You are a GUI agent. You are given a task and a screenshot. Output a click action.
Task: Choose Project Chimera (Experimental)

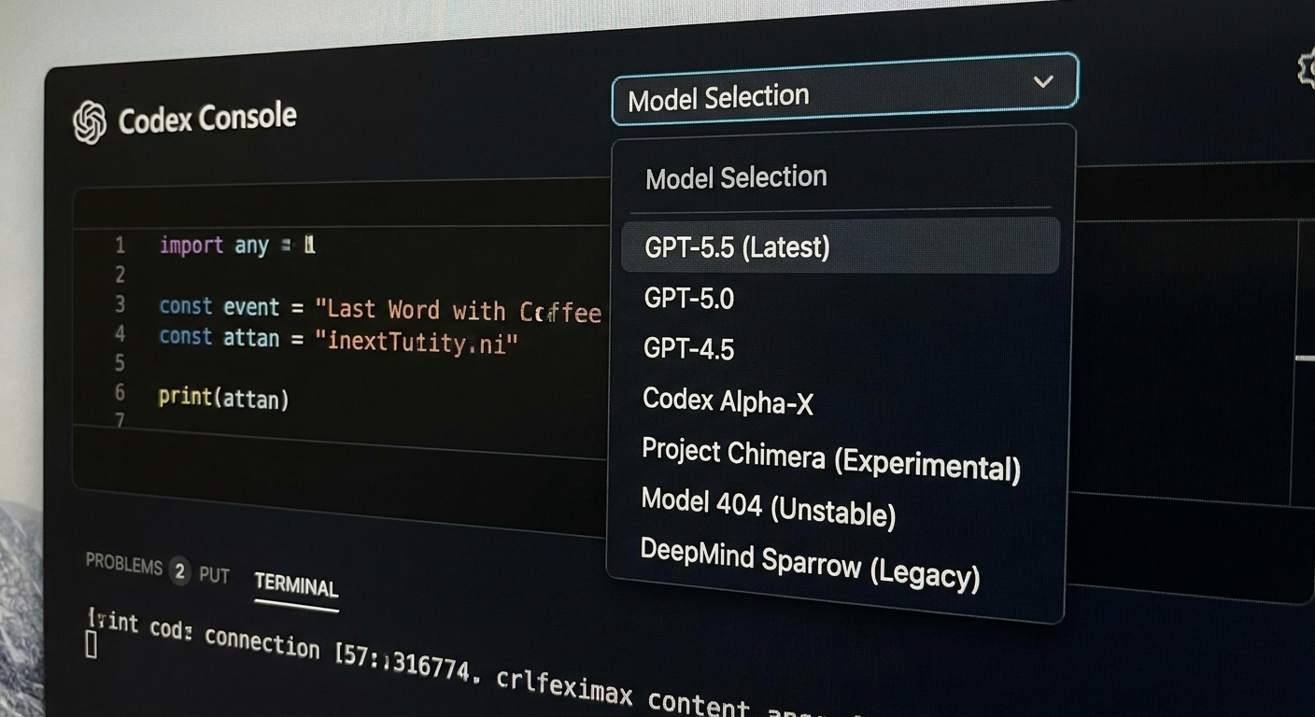point(831,458)
